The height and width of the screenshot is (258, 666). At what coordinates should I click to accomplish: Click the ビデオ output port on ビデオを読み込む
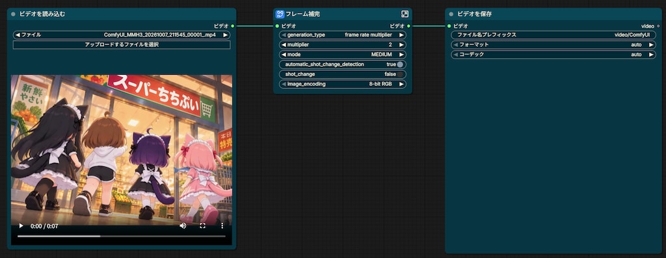click(x=233, y=26)
